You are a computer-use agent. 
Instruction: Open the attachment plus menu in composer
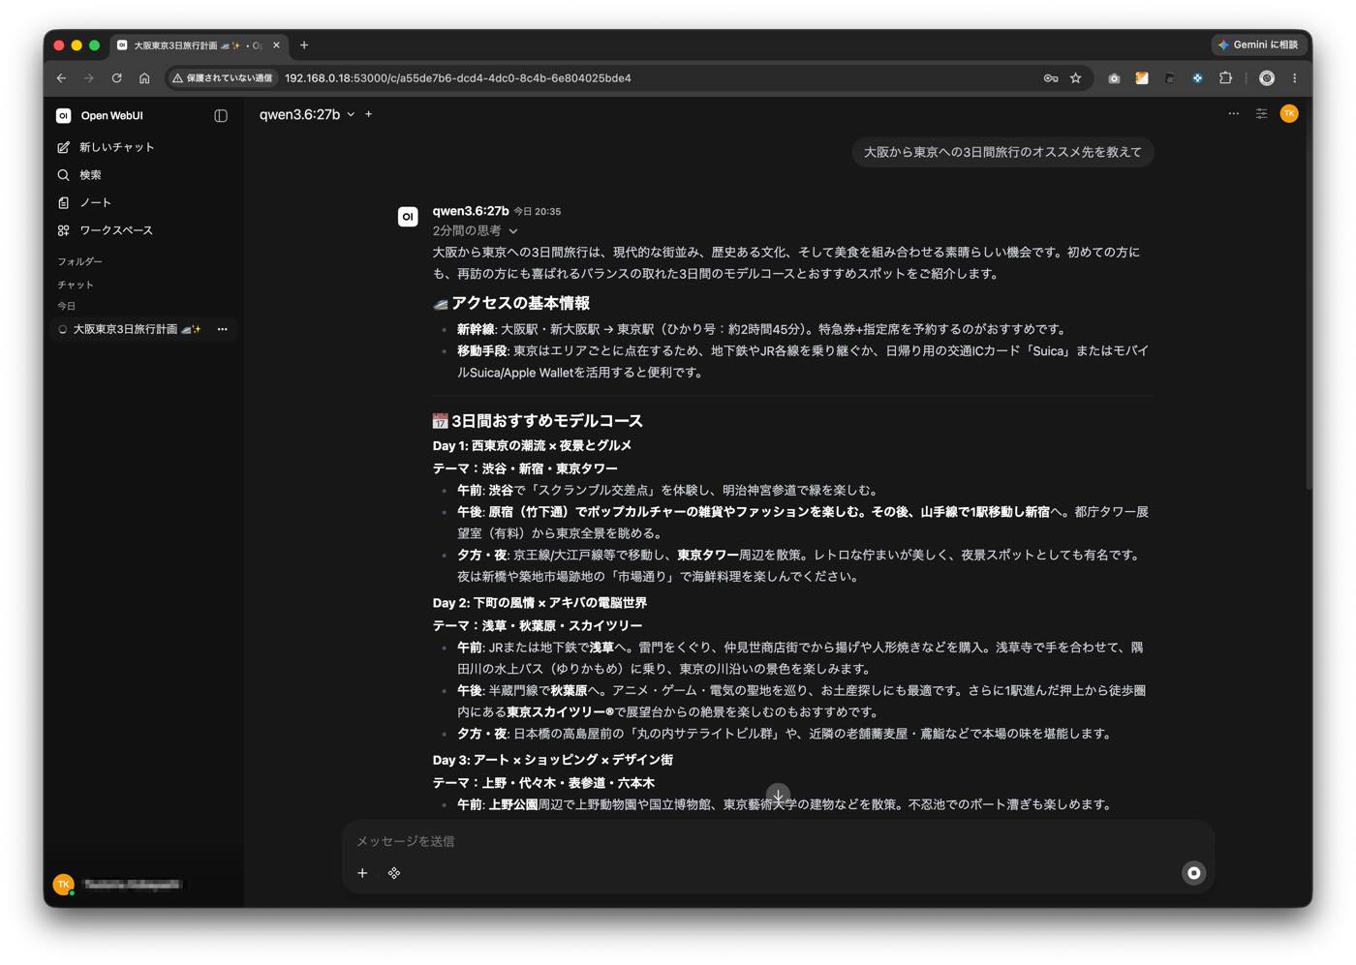pos(362,873)
